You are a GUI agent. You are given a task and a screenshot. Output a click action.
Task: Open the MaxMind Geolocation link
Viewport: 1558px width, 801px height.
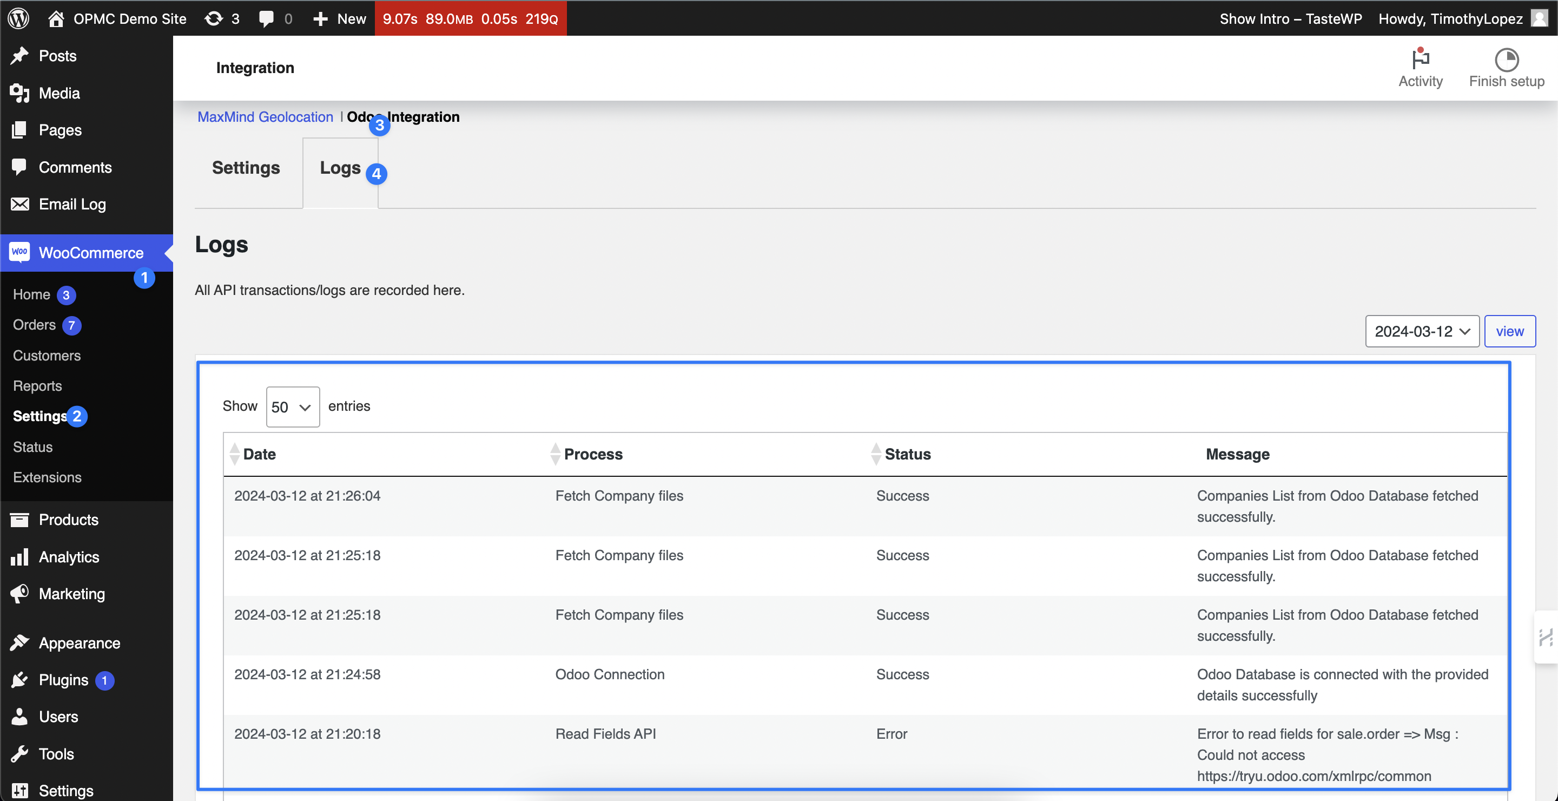[265, 117]
